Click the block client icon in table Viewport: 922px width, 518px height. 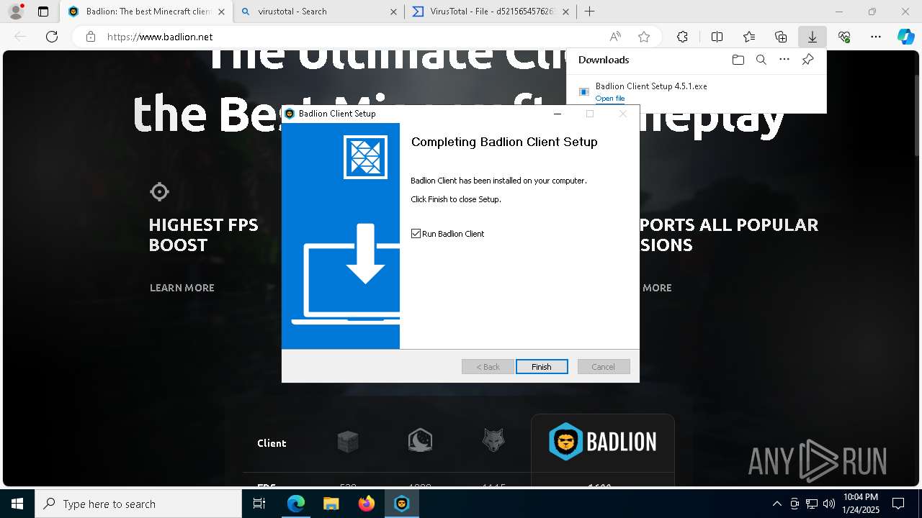(348, 441)
